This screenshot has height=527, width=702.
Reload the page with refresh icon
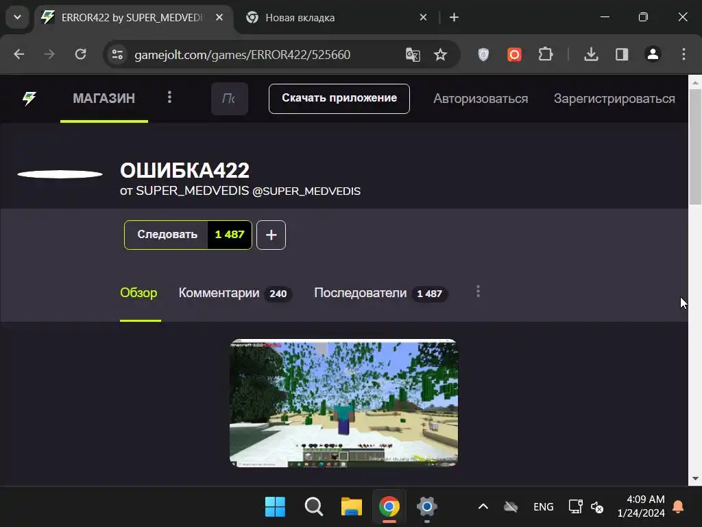(81, 55)
